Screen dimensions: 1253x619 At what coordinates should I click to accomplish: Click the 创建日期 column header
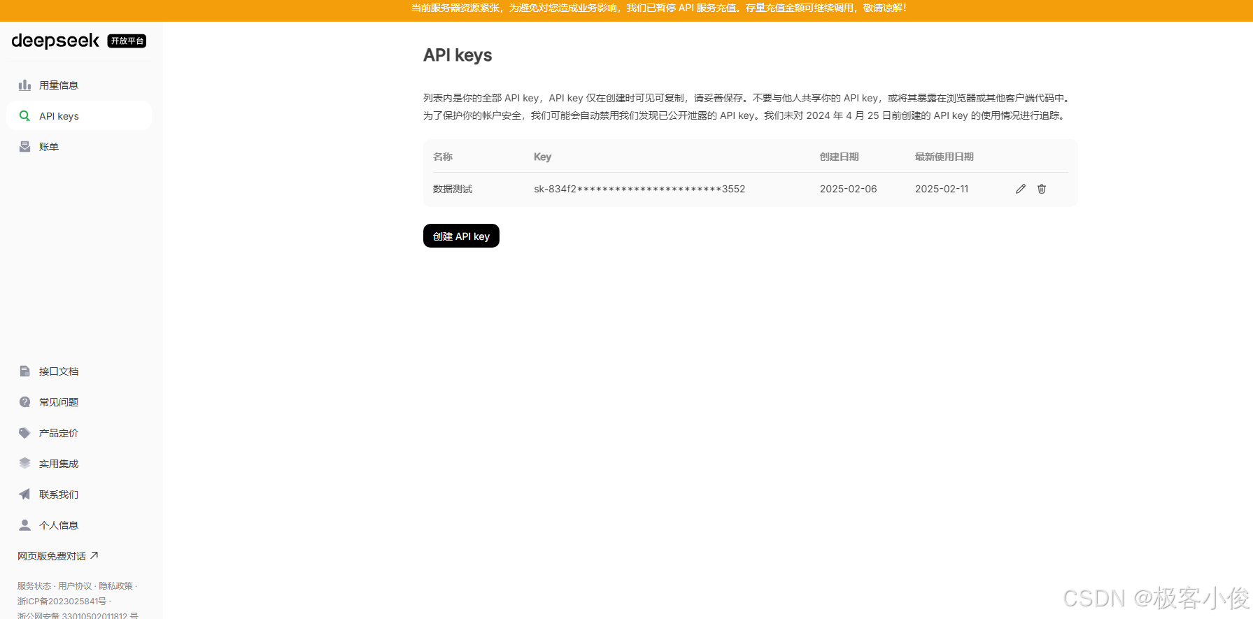tap(840, 157)
